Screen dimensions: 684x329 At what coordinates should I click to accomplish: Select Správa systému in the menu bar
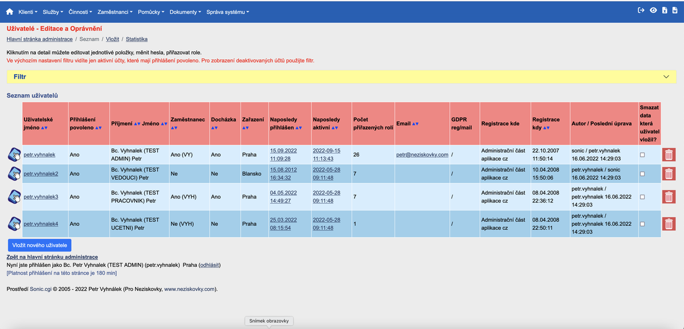[227, 10]
